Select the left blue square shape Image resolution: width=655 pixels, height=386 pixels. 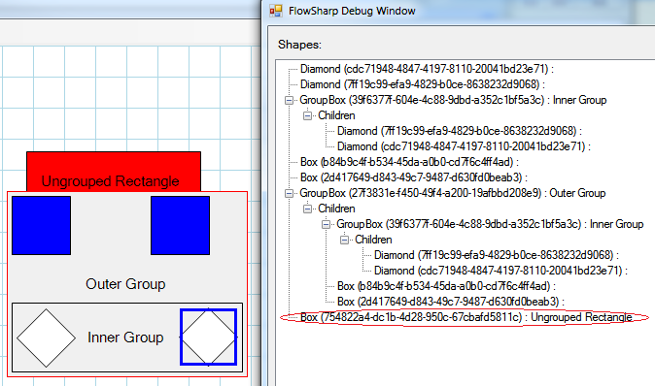[x=42, y=226]
